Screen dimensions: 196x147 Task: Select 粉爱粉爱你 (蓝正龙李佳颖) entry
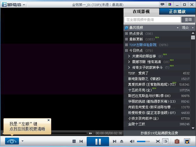157,113
